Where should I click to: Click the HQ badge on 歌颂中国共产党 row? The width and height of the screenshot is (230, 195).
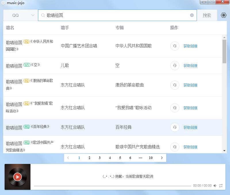click(x=27, y=142)
